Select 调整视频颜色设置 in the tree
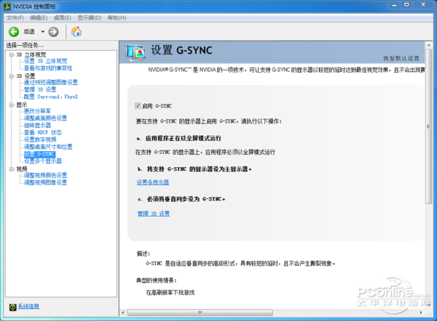Image resolution: width=437 pixels, height=321 pixels. coord(45,175)
